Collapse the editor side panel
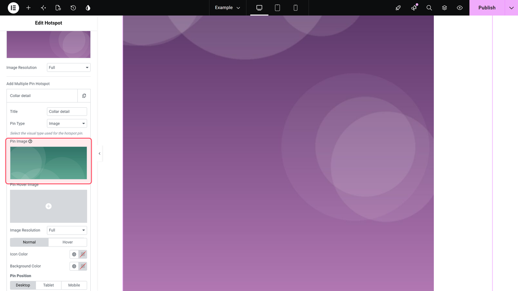Viewport: 518px width, 291px height. [x=100, y=153]
